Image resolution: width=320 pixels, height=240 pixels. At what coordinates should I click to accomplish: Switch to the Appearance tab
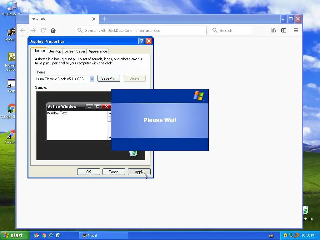point(98,51)
